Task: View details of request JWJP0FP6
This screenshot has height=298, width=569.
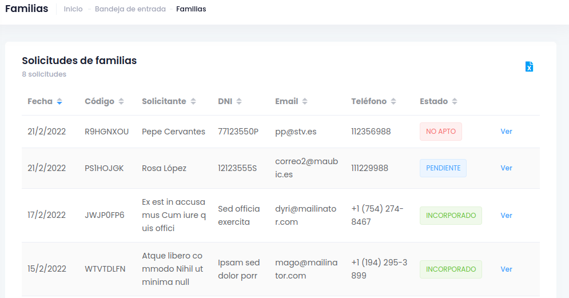Action: 506,215
